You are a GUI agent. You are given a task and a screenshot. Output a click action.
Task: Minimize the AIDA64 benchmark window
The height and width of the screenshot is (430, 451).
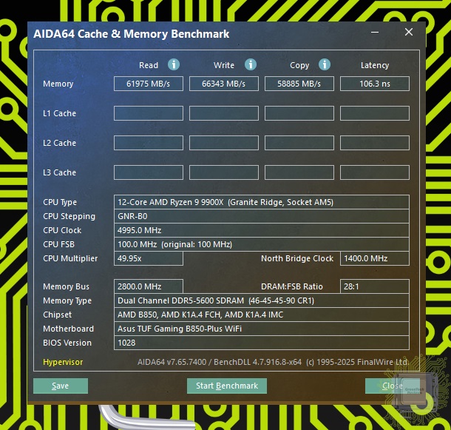375,33
